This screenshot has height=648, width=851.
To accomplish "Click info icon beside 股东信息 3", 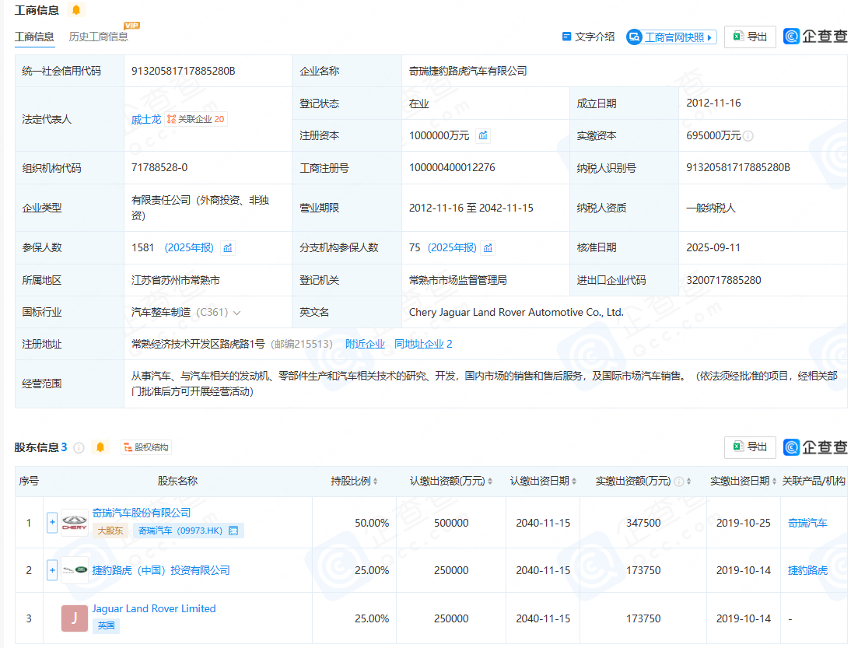I will tap(79, 448).
